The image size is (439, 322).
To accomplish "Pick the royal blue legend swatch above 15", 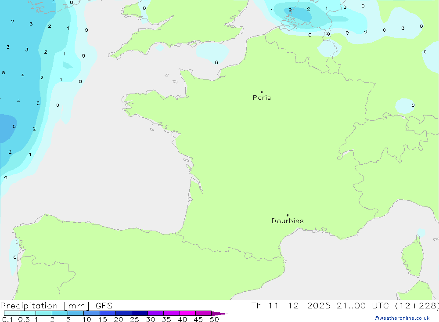I will click(108, 313).
